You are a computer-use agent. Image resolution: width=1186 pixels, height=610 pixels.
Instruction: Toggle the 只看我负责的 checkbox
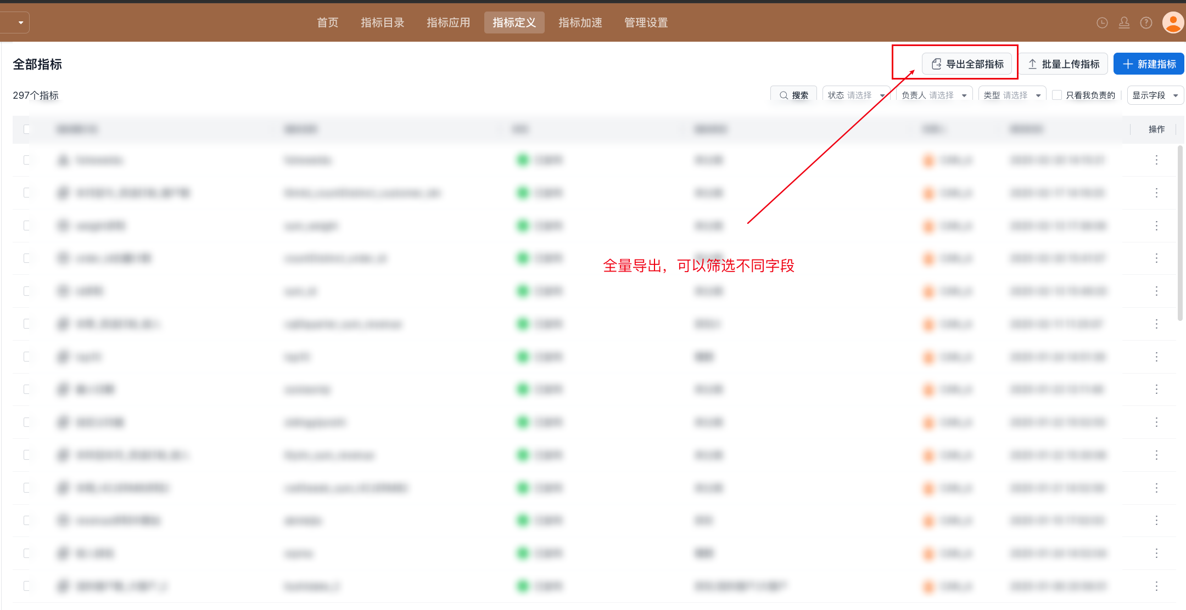point(1057,95)
